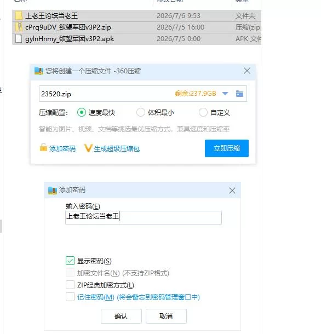This screenshot has height=334, width=321.
Task: Click the zip archive icon for cPrq9uDV file
Action: point(19,27)
